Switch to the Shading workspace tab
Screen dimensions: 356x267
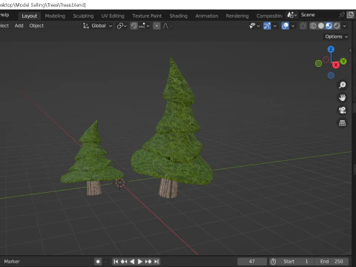179,16
